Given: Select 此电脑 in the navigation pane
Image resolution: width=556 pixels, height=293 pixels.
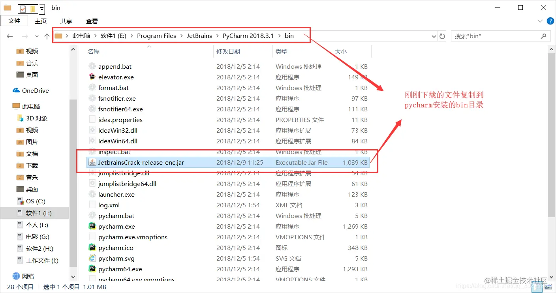Looking at the screenshot, I should 31,106.
